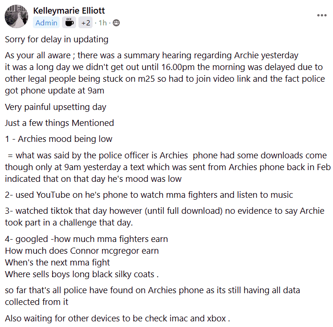Select the 'Connor mcgregor earn' line
333x327 pixels.
click(82, 251)
